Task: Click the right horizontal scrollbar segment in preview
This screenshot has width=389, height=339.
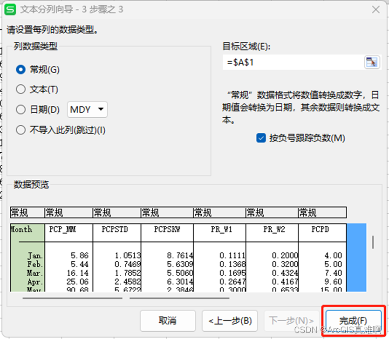Action: pos(179,298)
